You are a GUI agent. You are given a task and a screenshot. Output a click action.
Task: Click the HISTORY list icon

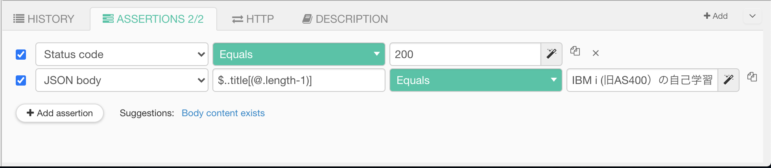(x=19, y=18)
